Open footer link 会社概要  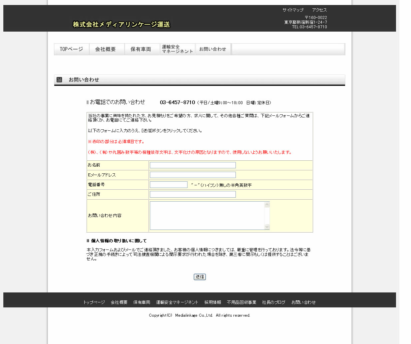(119, 302)
